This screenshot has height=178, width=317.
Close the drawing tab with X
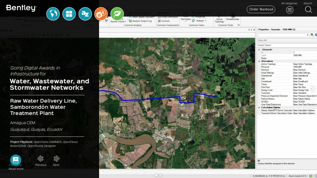254,30
